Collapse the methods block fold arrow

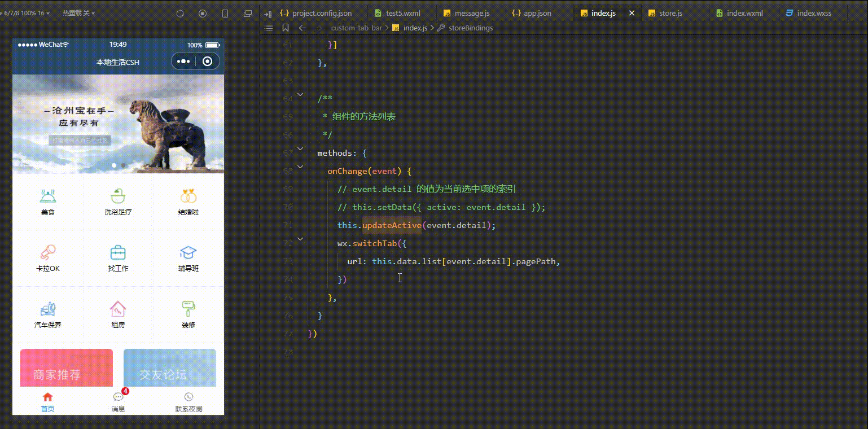tap(300, 148)
